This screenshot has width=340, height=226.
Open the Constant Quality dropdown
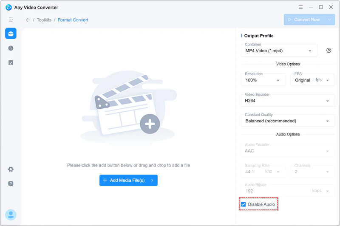pyautogui.click(x=288, y=121)
